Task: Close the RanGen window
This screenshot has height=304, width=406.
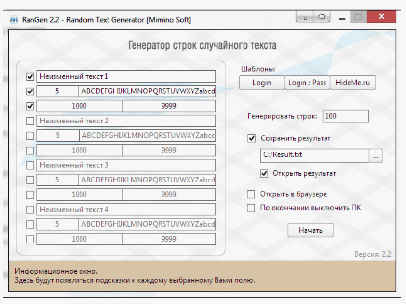Action: (381, 17)
